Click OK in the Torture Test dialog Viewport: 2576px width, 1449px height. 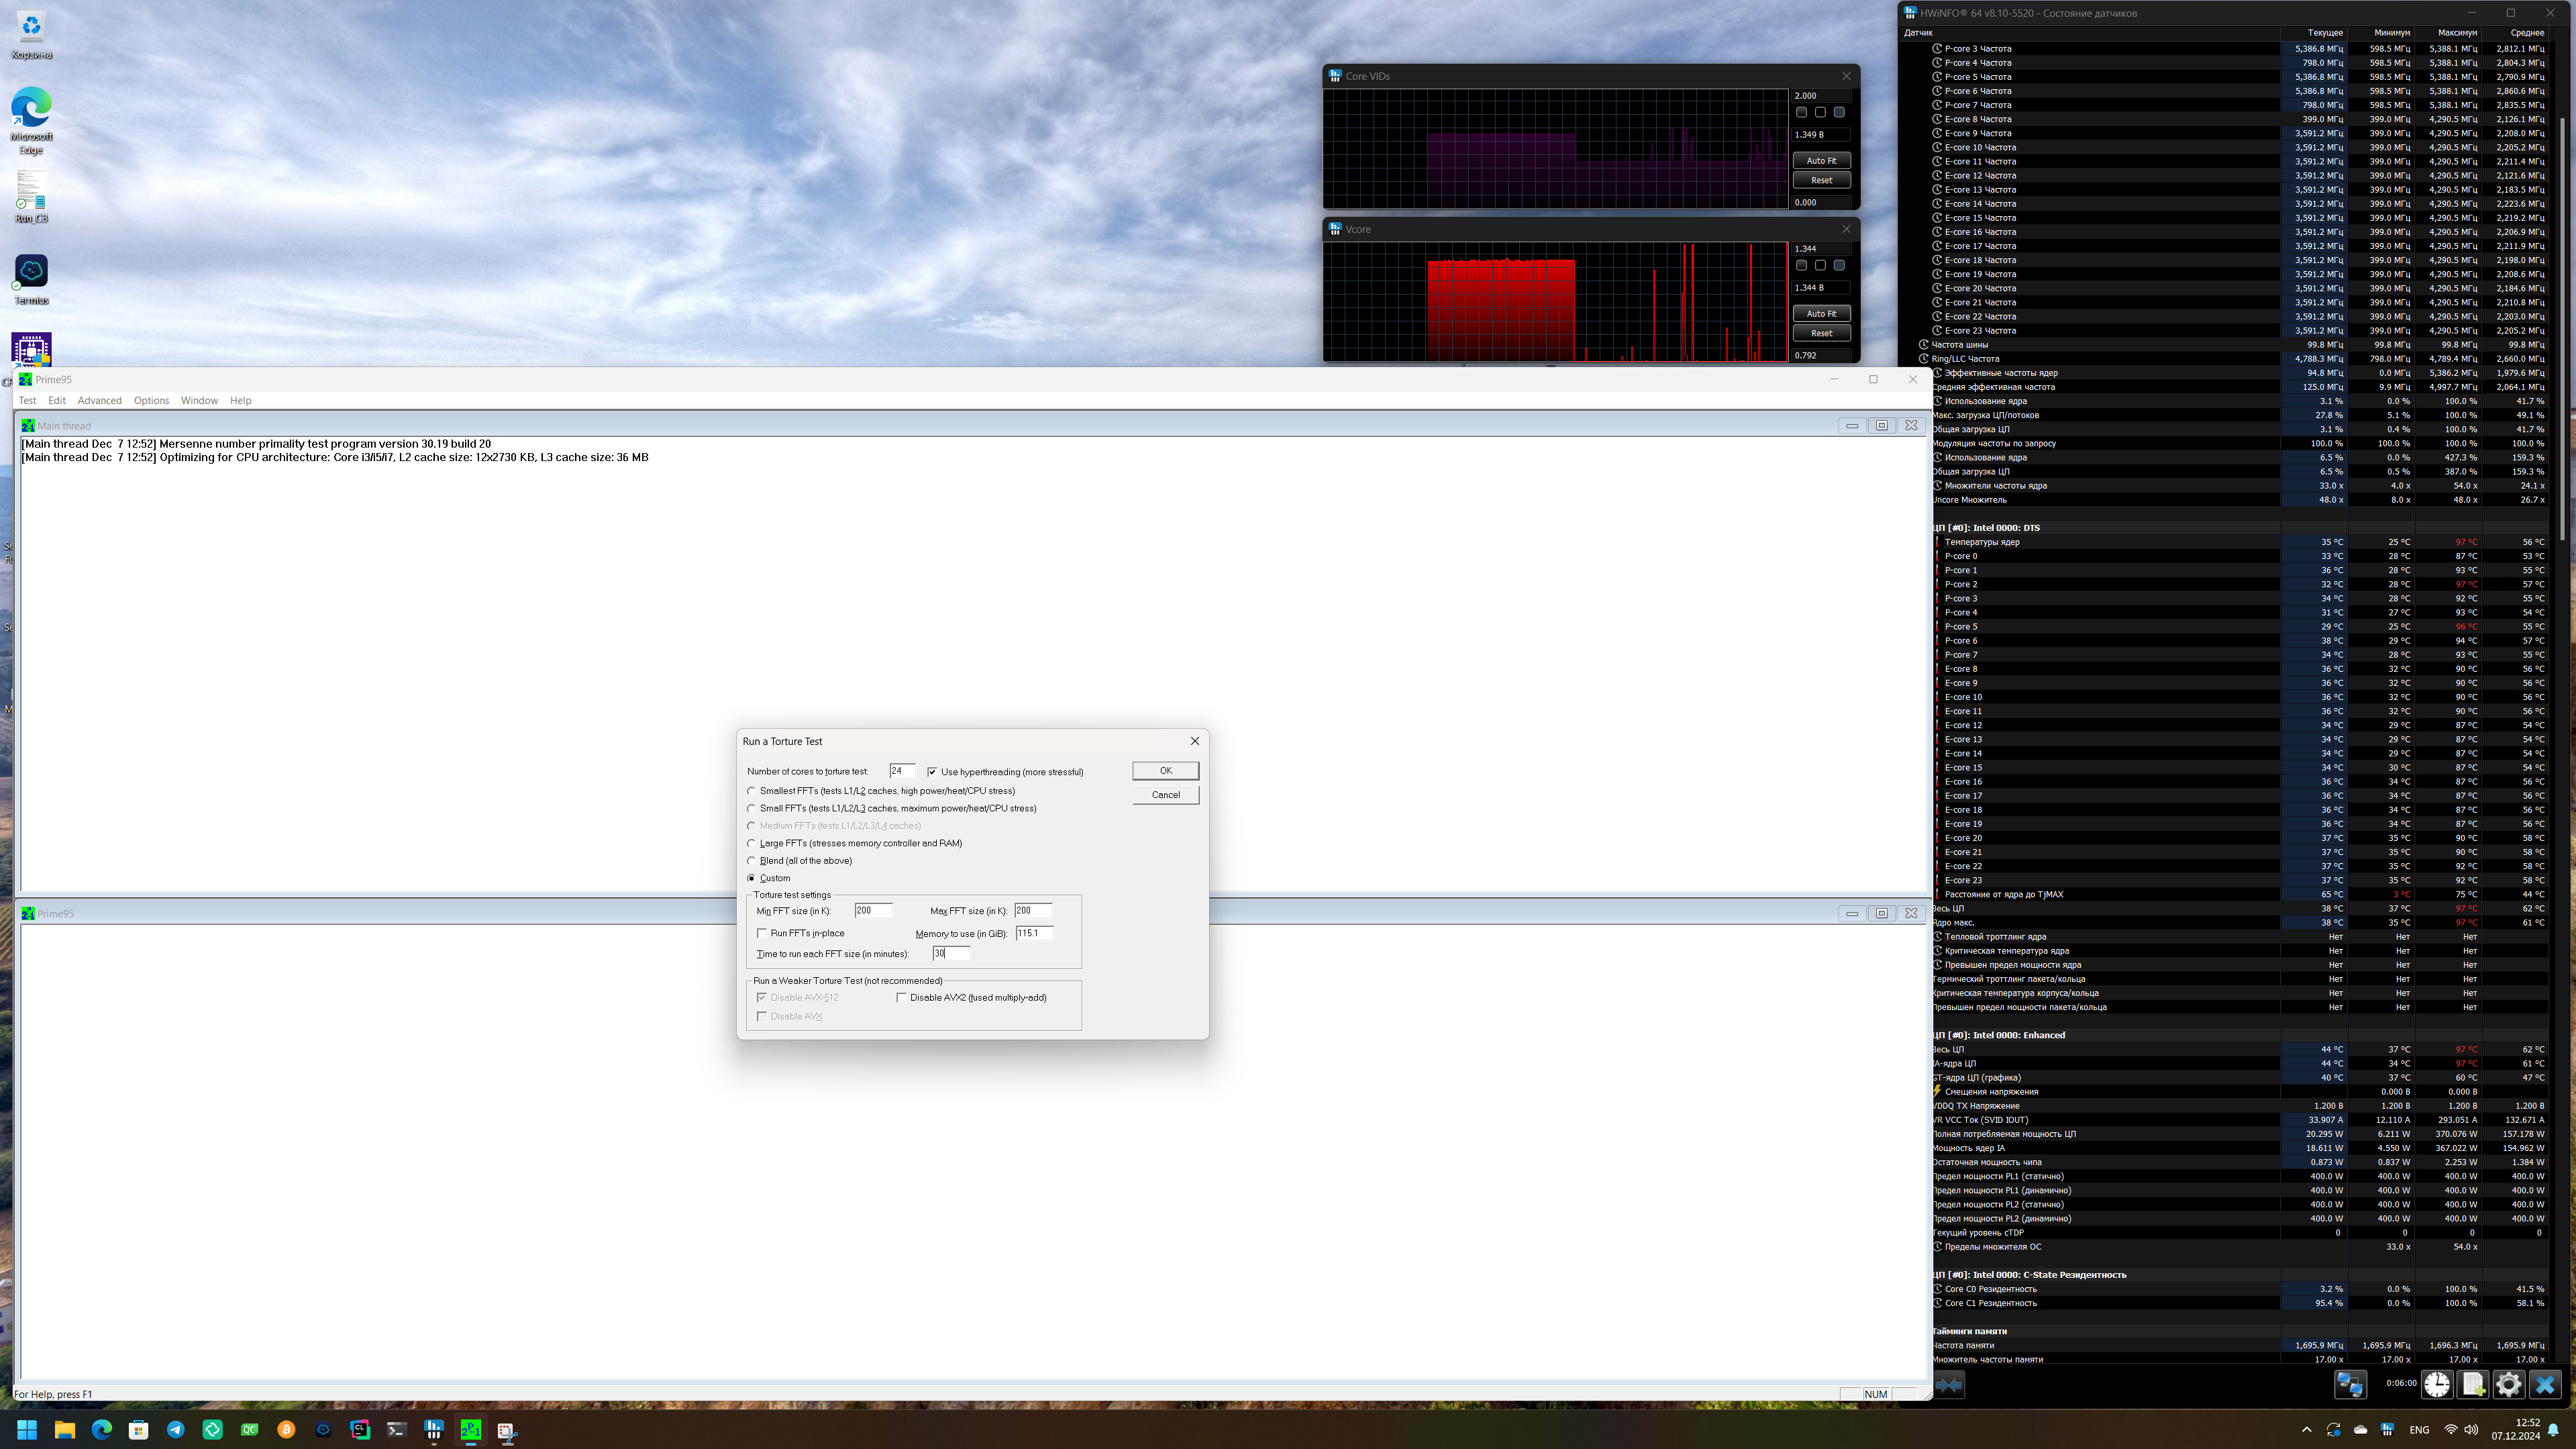[x=1165, y=770]
